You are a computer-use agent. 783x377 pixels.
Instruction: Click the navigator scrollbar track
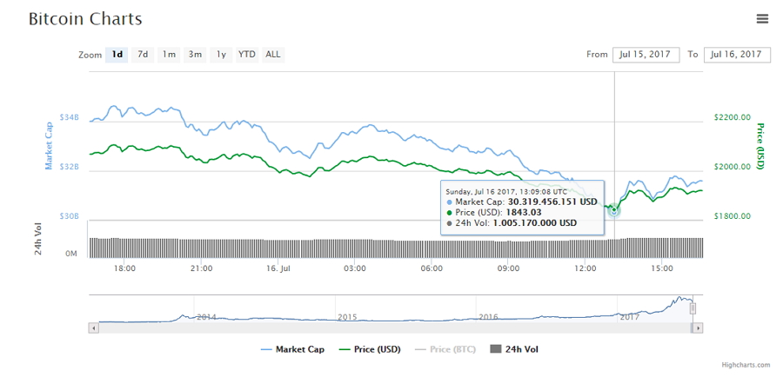(x=394, y=328)
